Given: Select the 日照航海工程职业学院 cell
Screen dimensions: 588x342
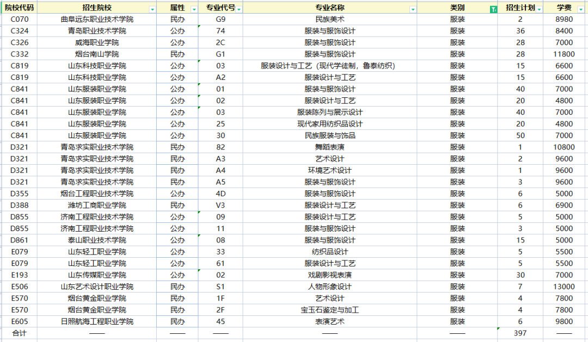Looking at the screenshot, I should 97,321.
